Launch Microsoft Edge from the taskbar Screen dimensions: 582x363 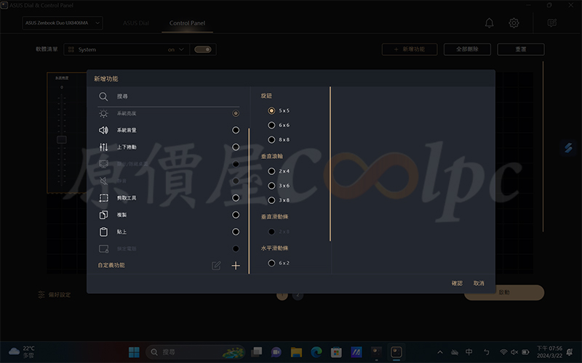[x=316, y=352]
